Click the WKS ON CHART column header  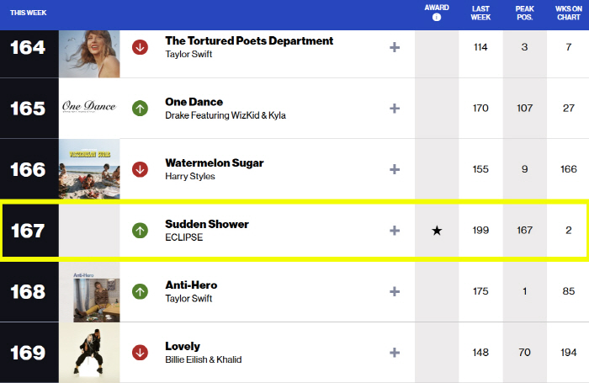pyautogui.click(x=569, y=13)
